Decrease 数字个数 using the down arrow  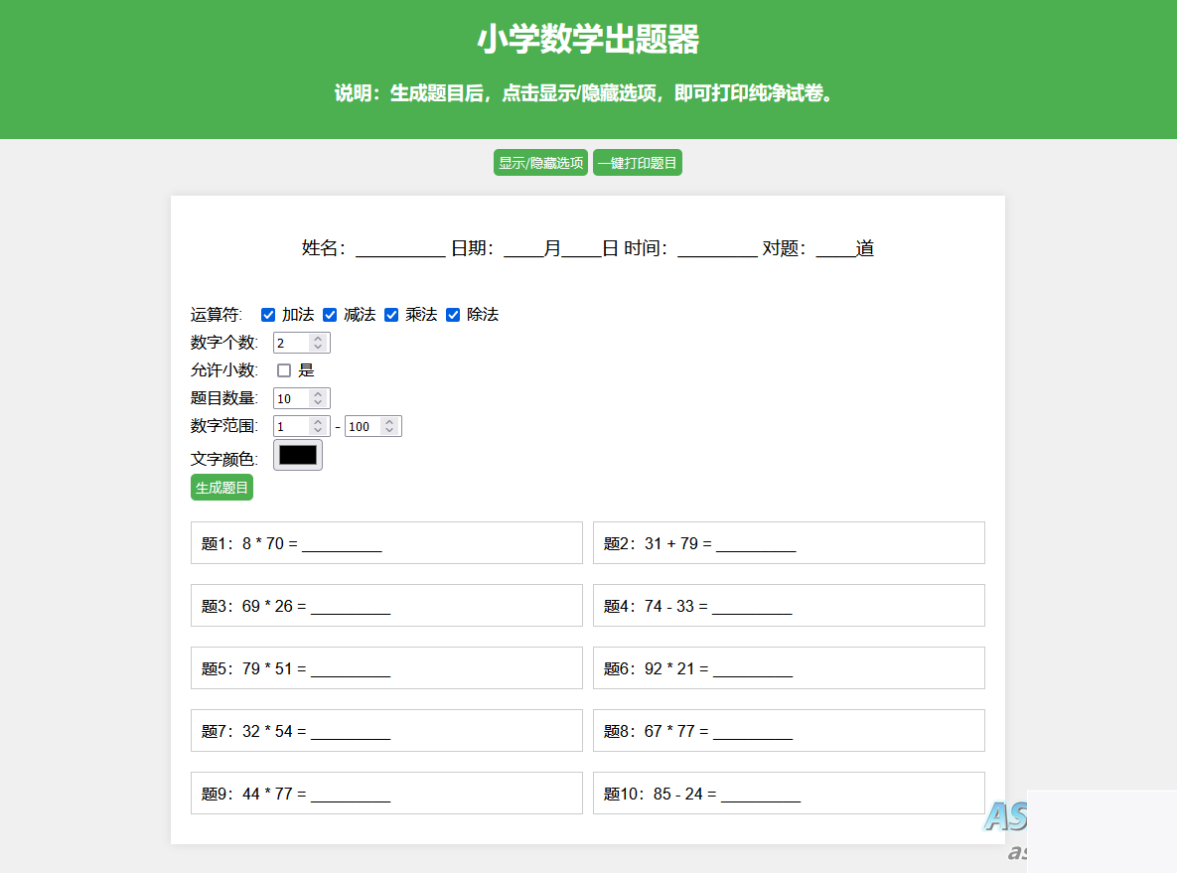click(318, 346)
